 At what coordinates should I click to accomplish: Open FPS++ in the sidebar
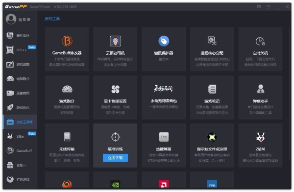click(20, 50)
